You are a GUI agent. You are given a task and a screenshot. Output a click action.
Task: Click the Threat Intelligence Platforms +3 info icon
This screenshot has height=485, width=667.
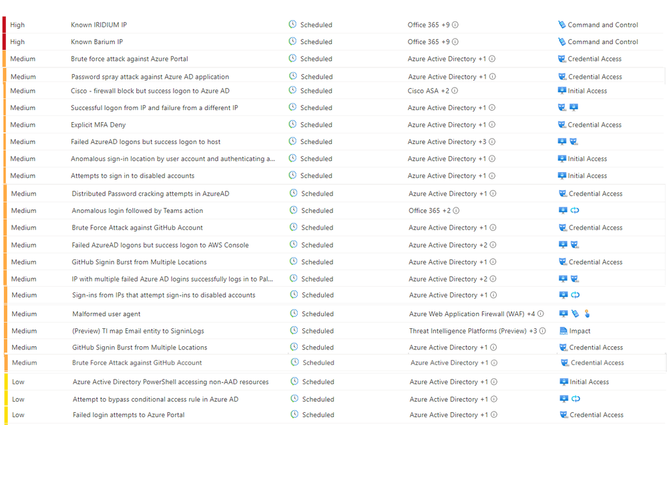(x=543, y=331)
